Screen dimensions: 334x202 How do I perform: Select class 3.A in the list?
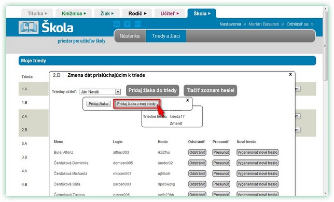pos(24,143)
